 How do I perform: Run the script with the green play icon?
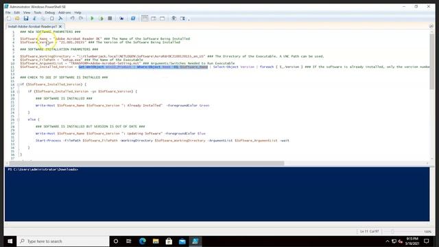[x=92, y=19]
